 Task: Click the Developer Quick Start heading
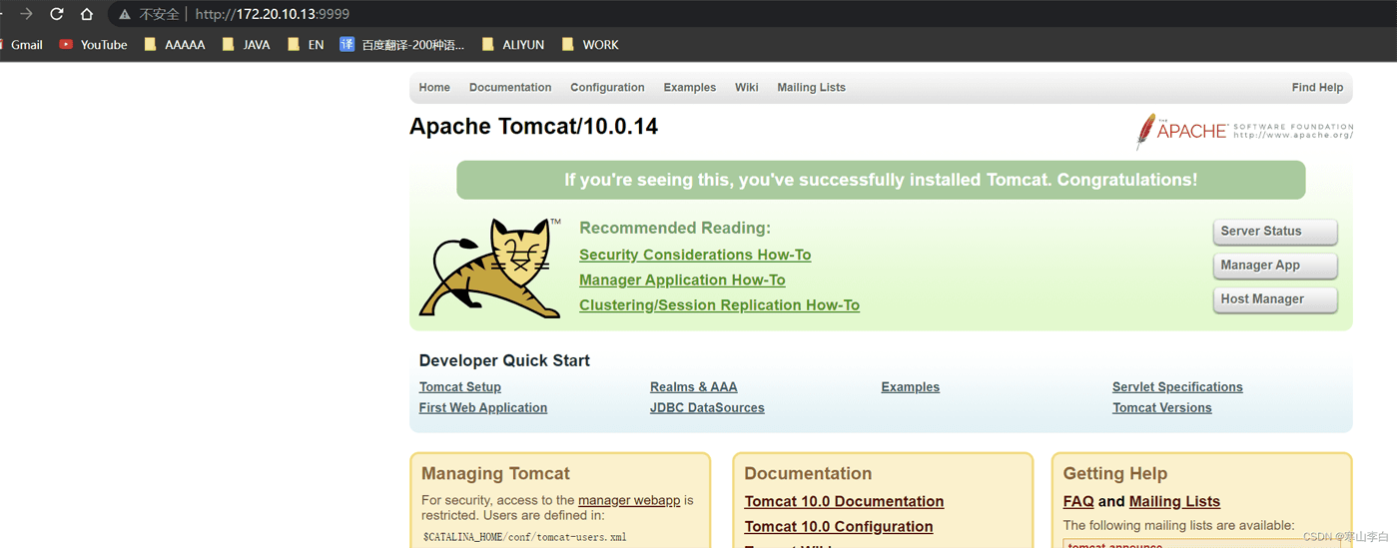click(x=504, y=360)
